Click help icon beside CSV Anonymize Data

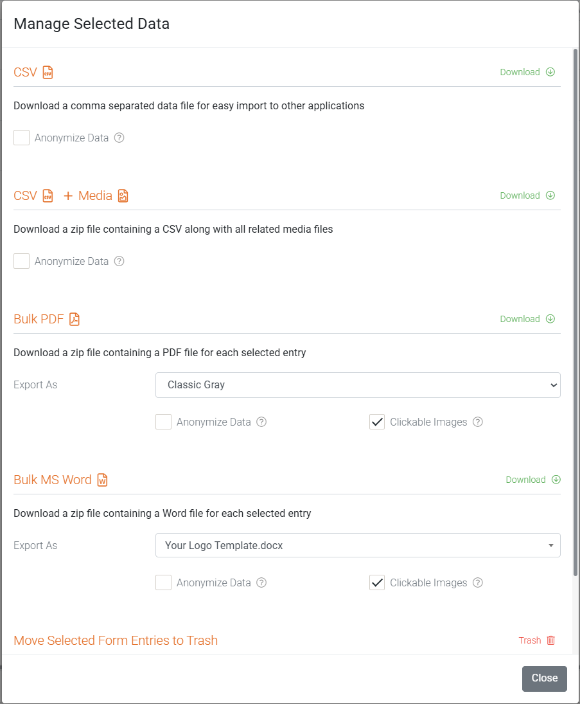tap(119, 138)
